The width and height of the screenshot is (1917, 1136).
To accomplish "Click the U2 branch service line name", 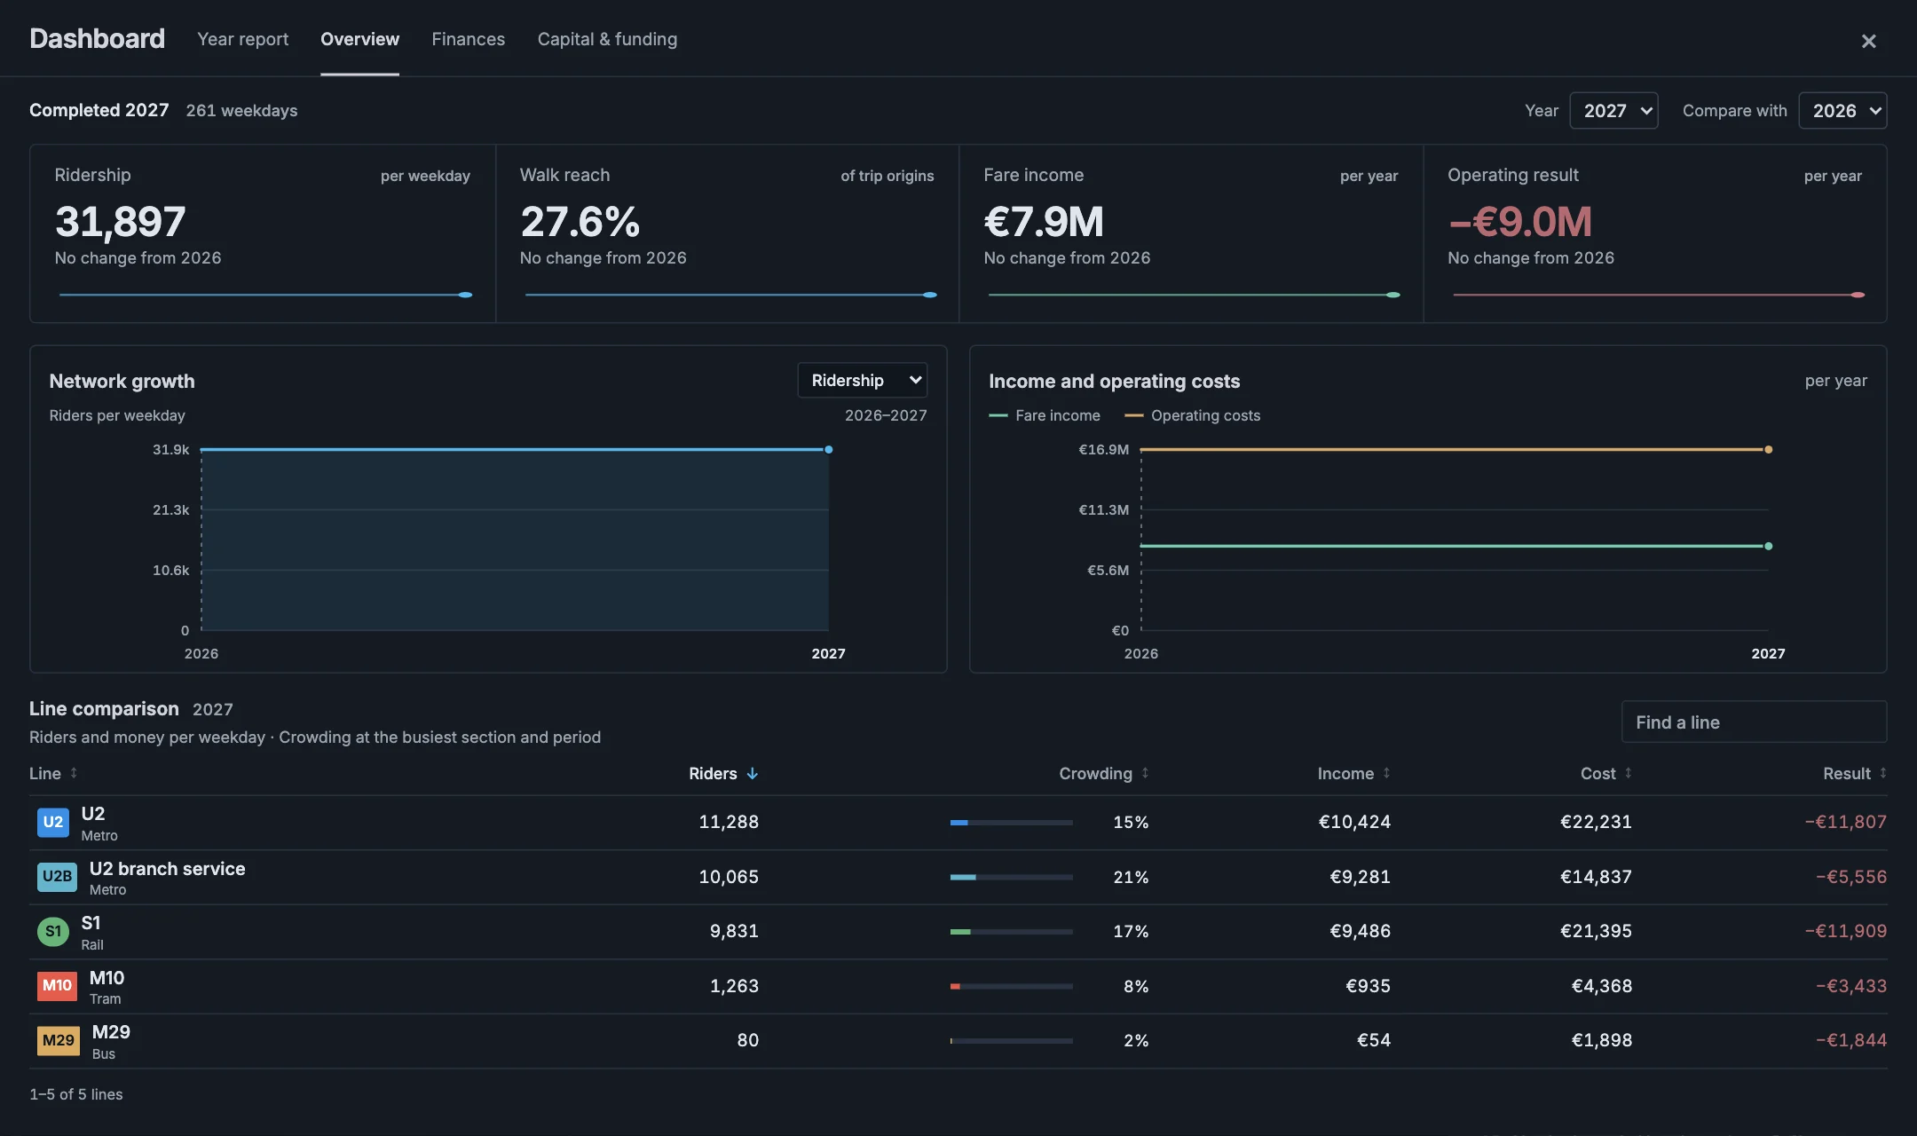I will click(167, 869).
